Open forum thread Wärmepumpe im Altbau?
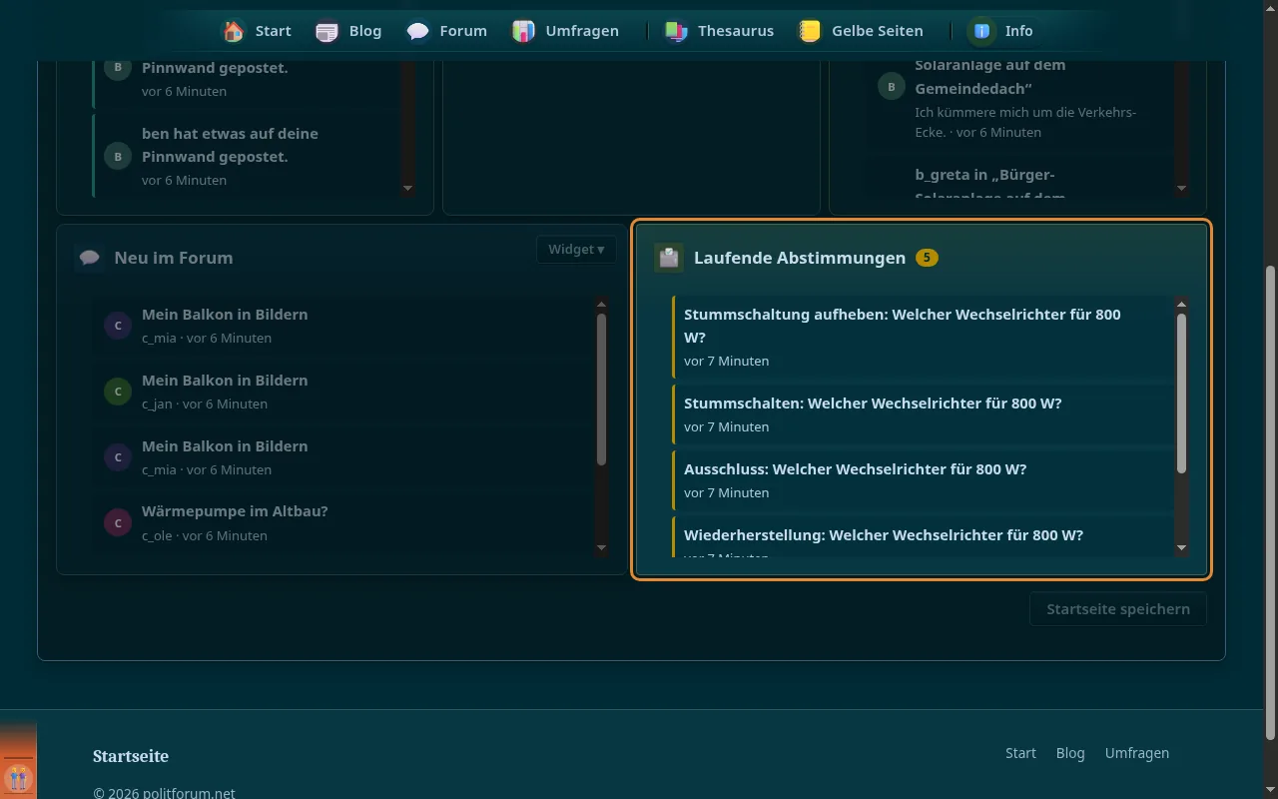This screenshot has width=1278, height=799. pyautogui.click(x=235, y=511)
